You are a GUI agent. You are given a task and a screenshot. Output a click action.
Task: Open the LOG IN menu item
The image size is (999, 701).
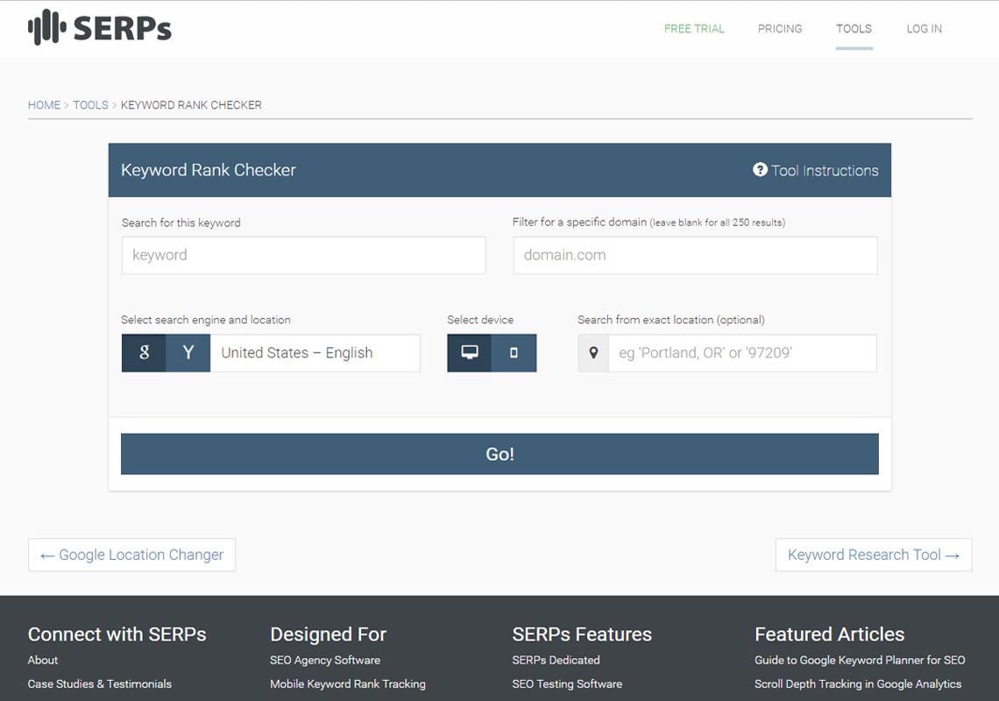click(924, 29)
